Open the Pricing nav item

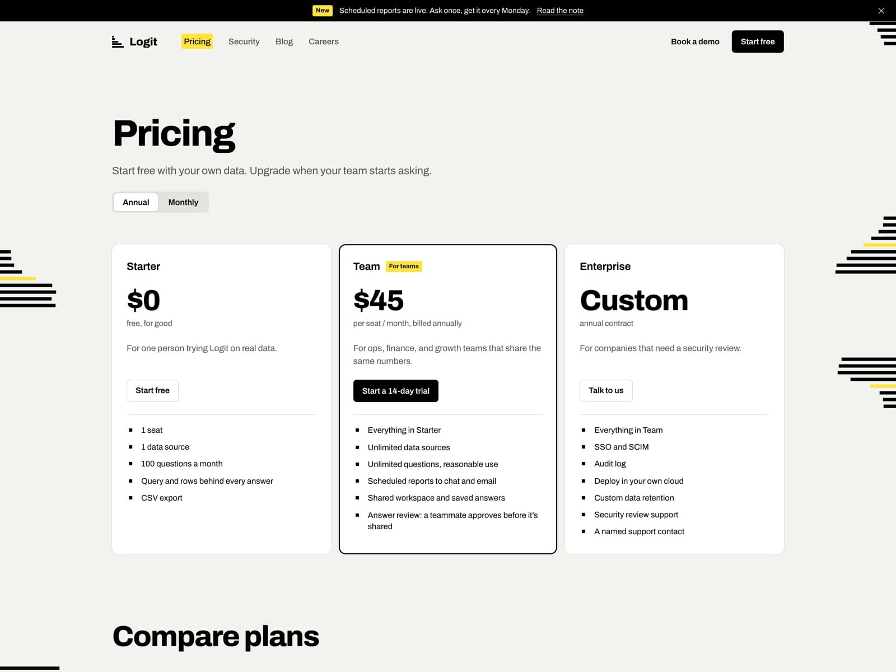pos(197,41)
